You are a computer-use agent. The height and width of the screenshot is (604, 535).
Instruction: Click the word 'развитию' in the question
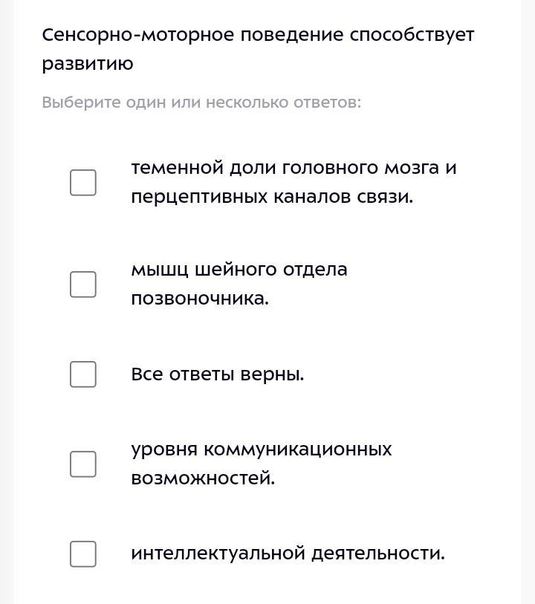(88, 64)
